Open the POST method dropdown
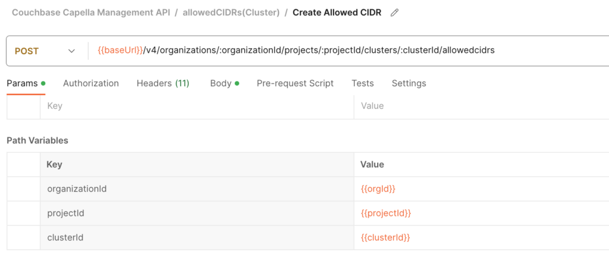 click(x=45, y=51)
